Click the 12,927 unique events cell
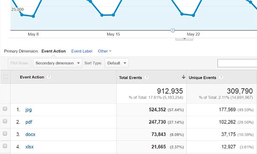This screenshot has width=257, height=154. point(228,147)
